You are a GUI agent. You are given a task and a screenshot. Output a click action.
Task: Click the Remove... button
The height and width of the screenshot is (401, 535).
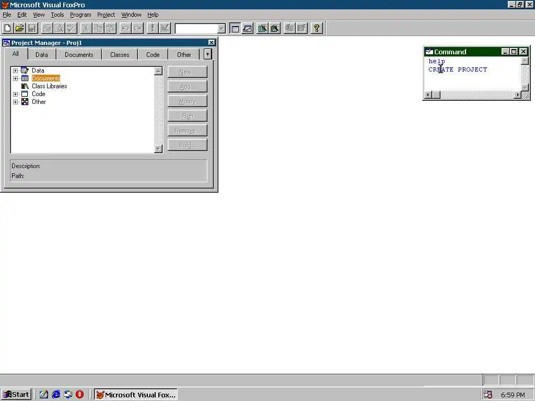point(188,131)
